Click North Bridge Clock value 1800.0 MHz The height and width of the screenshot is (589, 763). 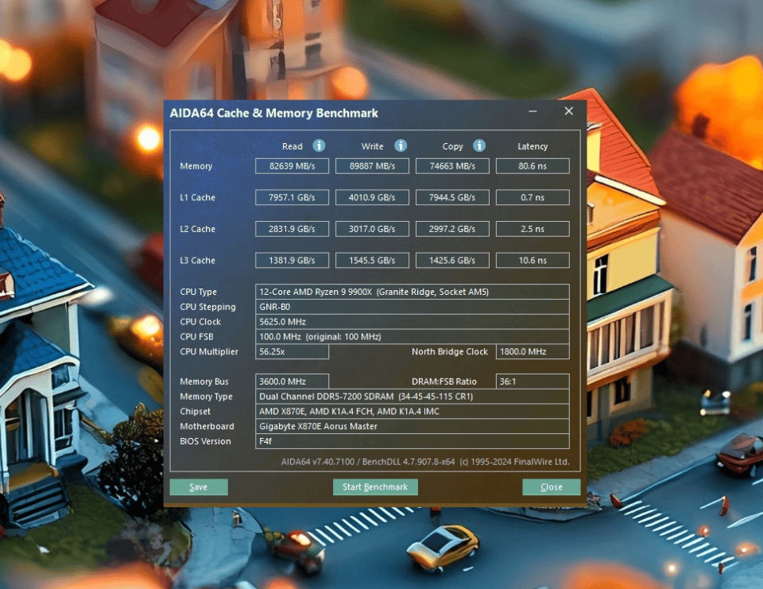pyautogui.click(x=533, y=351)
